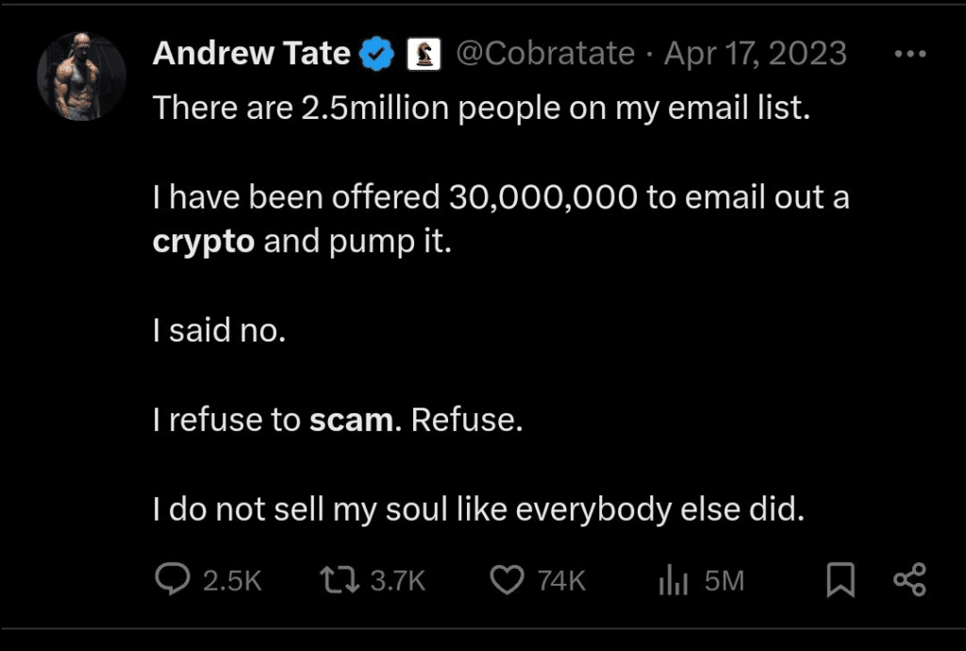Open the @Cobratate handle link
Screen dimensions: 966x651
[545, 54]
